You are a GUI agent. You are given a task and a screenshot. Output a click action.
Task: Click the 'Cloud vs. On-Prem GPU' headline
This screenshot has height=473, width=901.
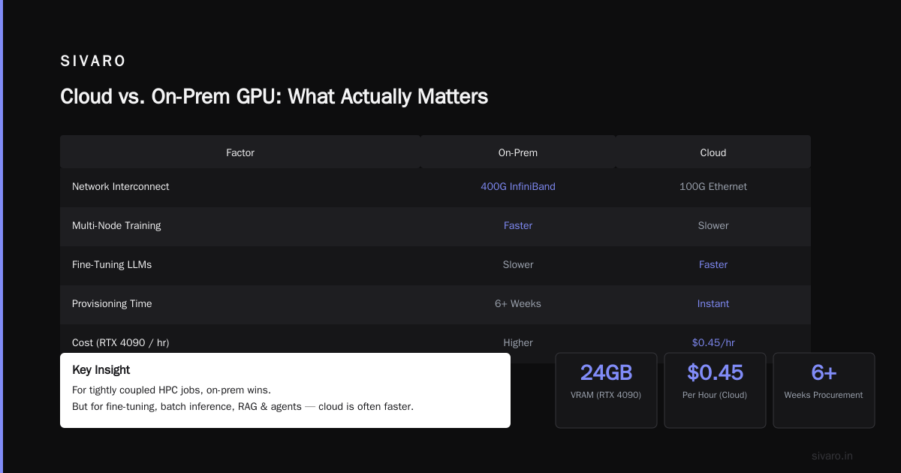click(274, 97)
